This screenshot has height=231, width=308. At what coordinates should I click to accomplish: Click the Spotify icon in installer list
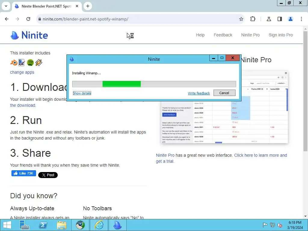[x=30, y=63]
